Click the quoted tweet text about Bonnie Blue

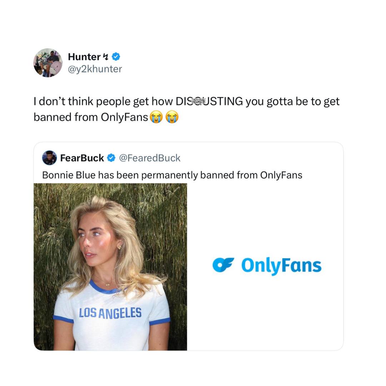pyautogui.click(x=172, y=175)
